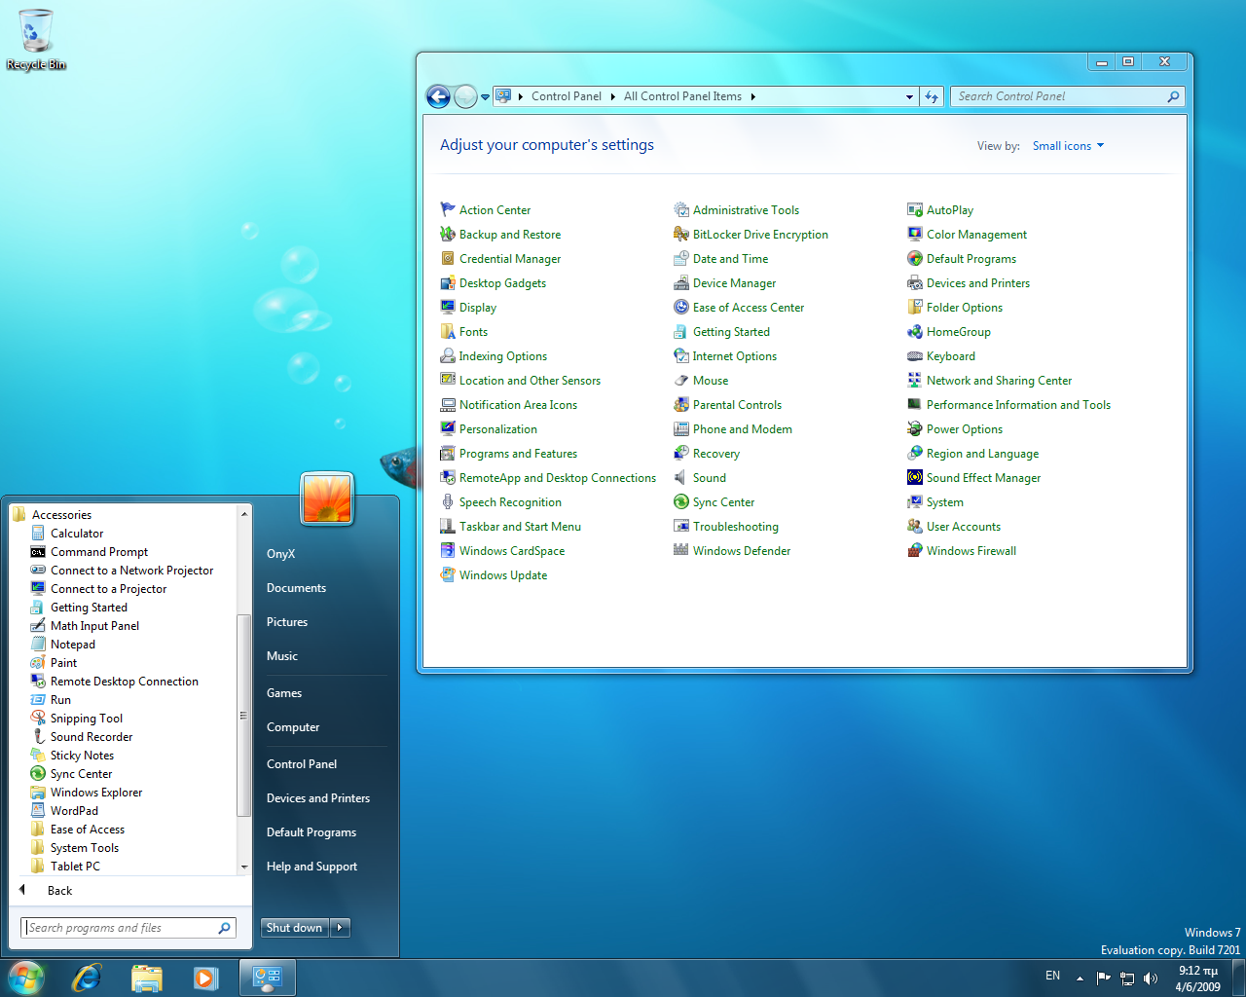Image resolution: width=1246 pixels, height=997 pixels.
Task: Collapse the Accessories folder
Action: [x=61, y=514]
